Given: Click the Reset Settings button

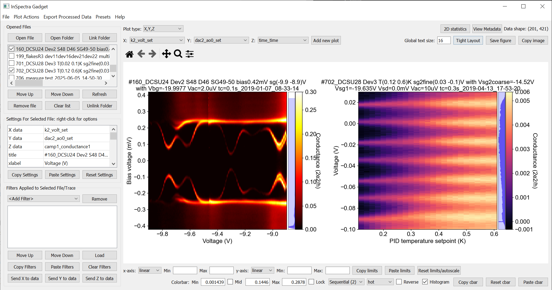Looking at the screenshot, I should pos(99,175).
